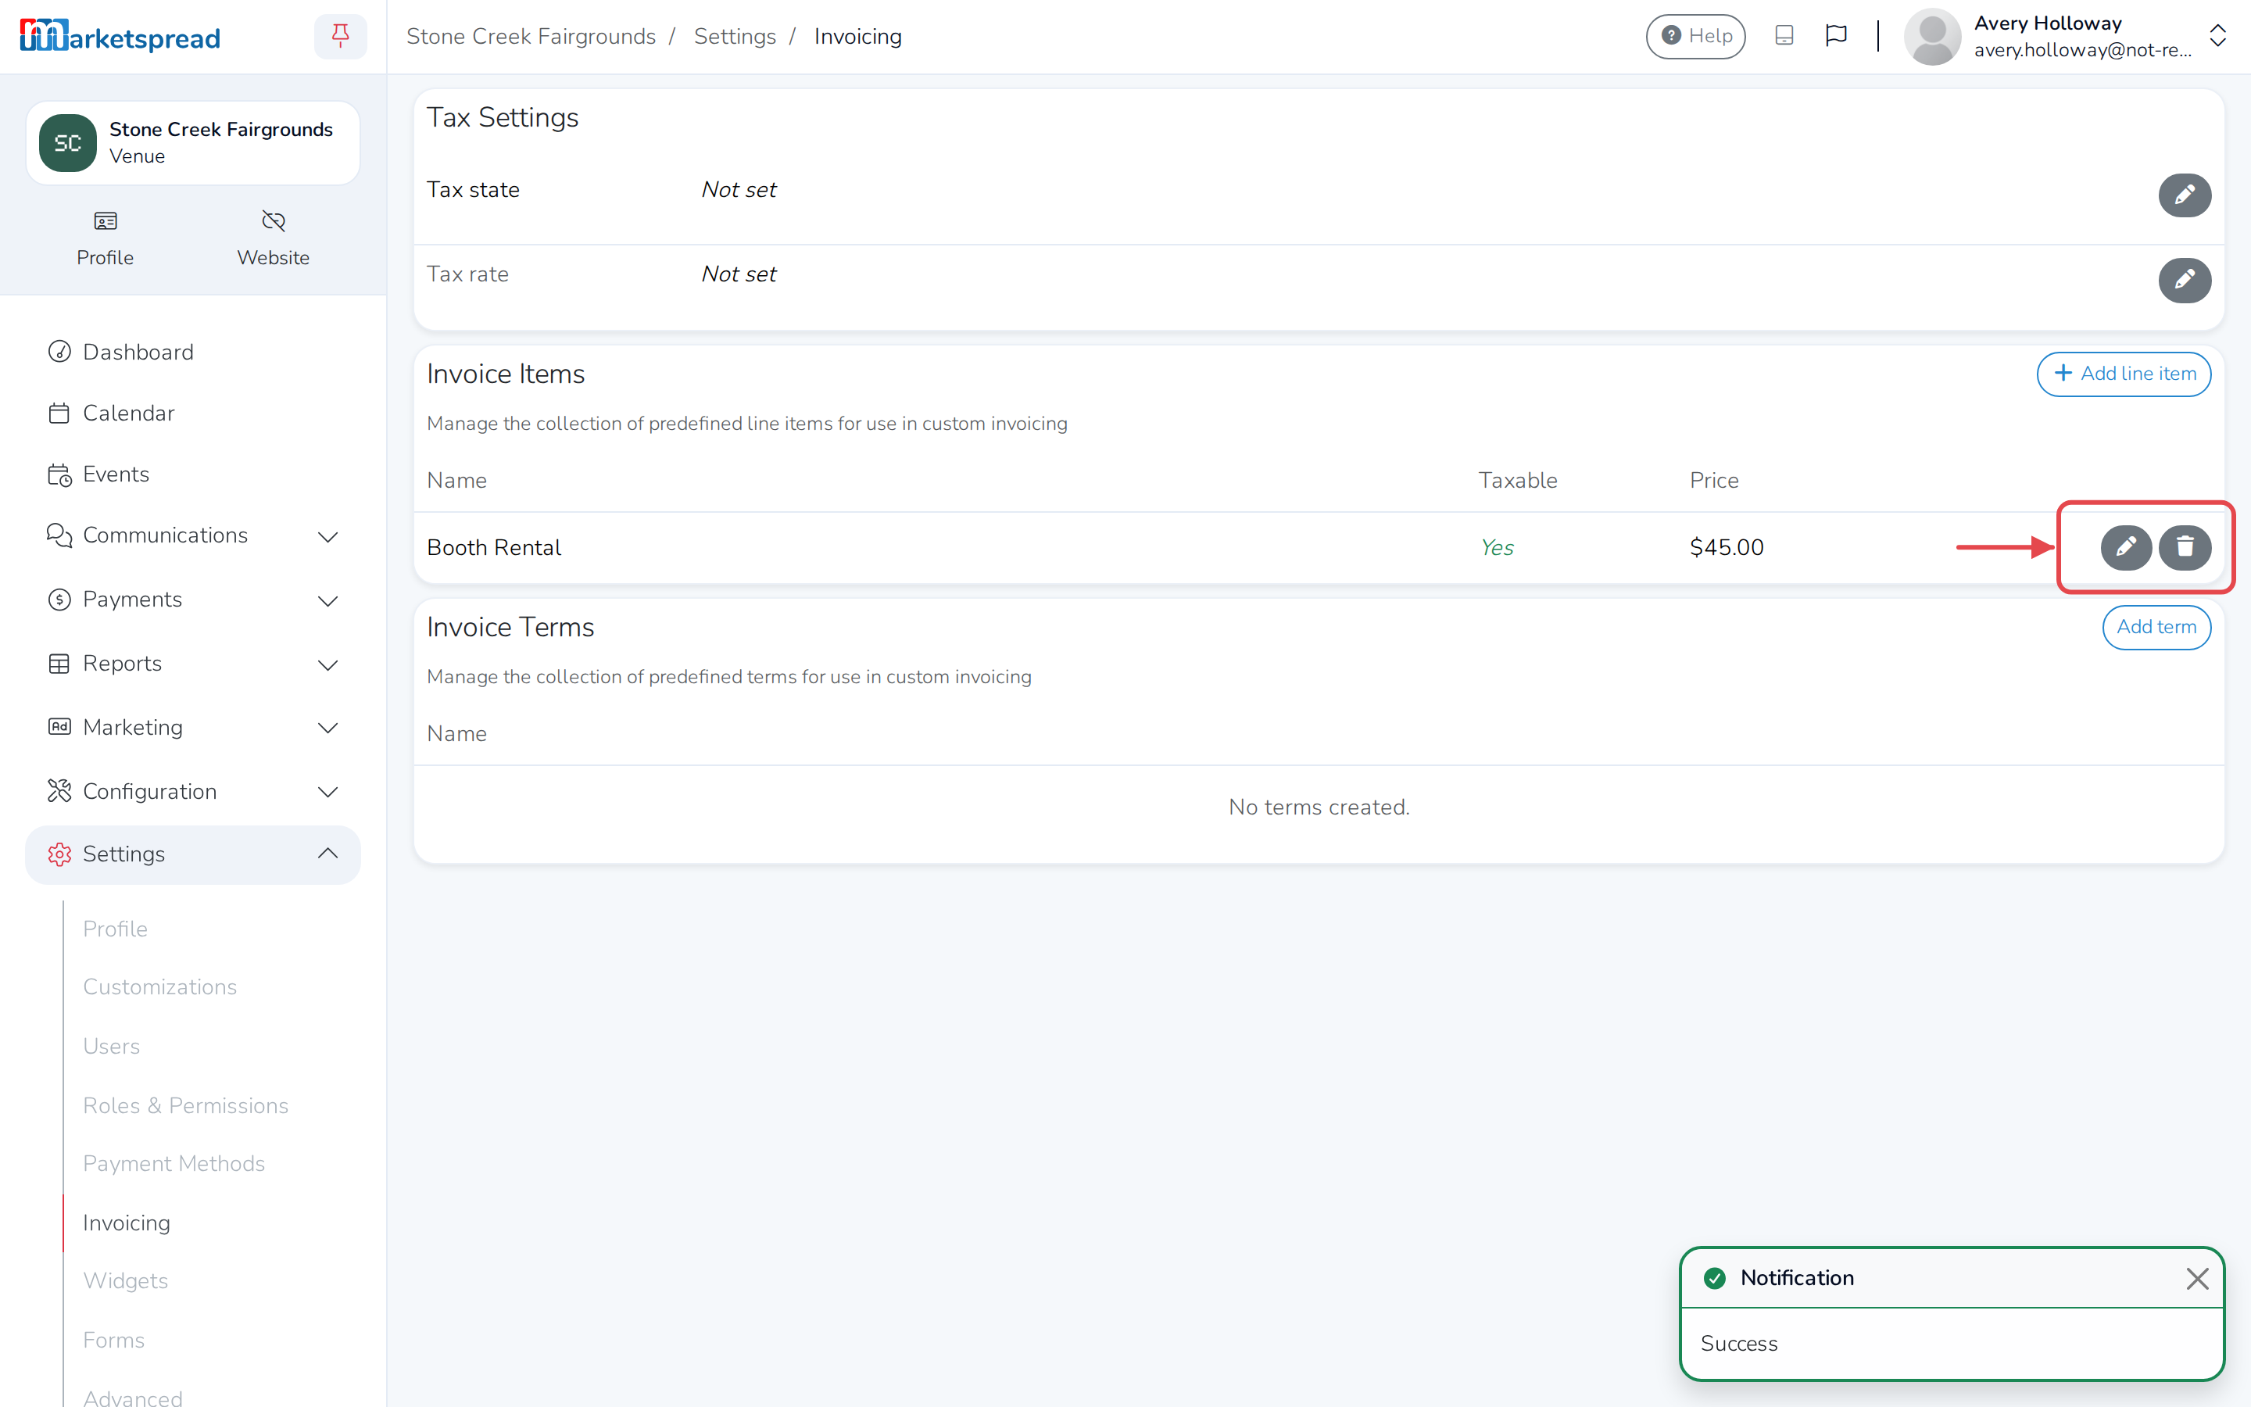2251x1407 pixels.
Task: Open Customizations settings page
Action: (x=160, y=986)
